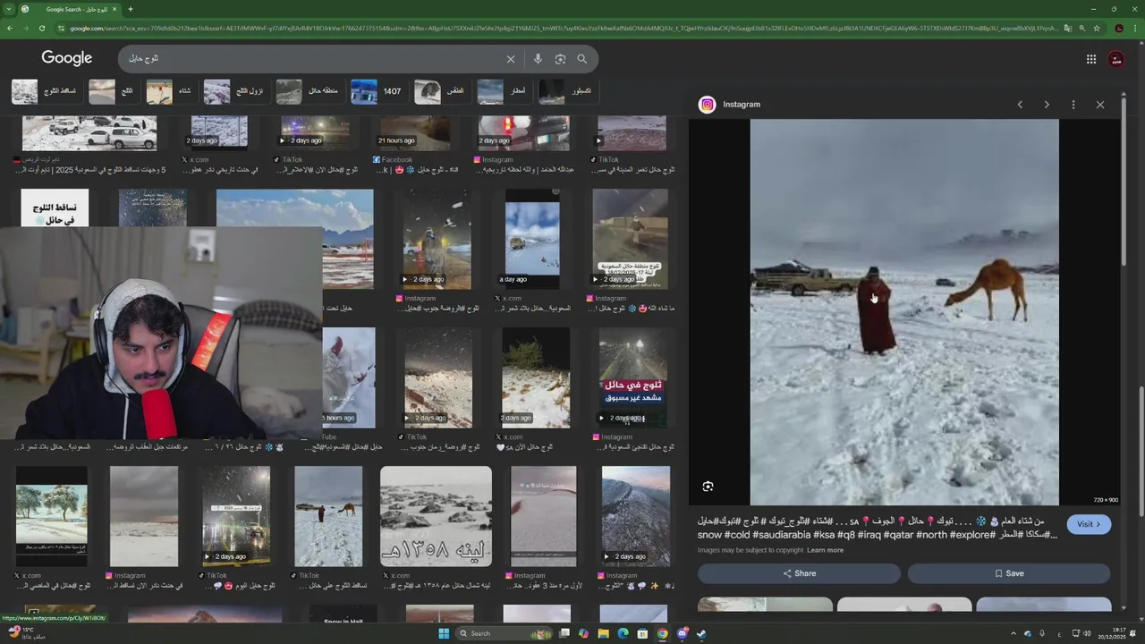Open the ثلوج في حائل مشهد غير مسبوق thumbnail
Image resolution: width=1145 pixels, height=644 pixels.
click(633, 377)
